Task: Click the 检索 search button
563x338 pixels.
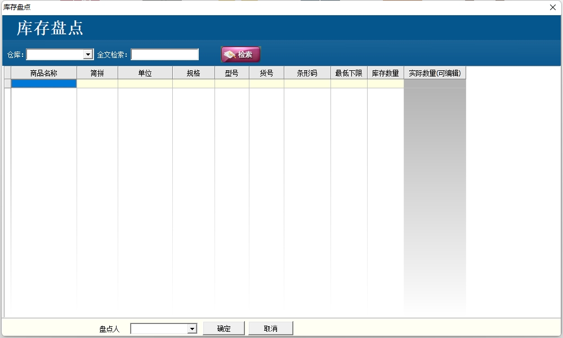Action: point(240,55)
